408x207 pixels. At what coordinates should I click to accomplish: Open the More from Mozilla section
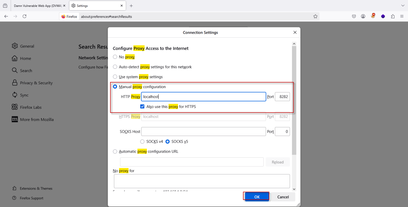[37, 119]
